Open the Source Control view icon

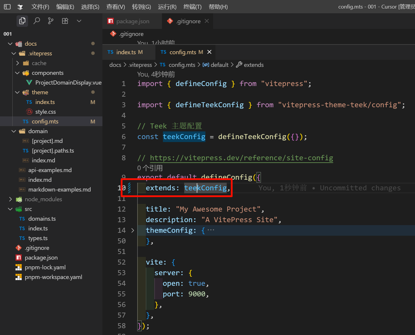51,21
